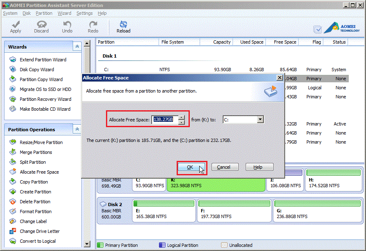366x251 pixels.
Task: Confirm dialog with OK button
Action: (191, 167)
